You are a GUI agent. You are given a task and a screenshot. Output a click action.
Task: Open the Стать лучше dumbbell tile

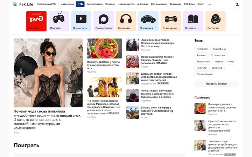coord(171,21)
